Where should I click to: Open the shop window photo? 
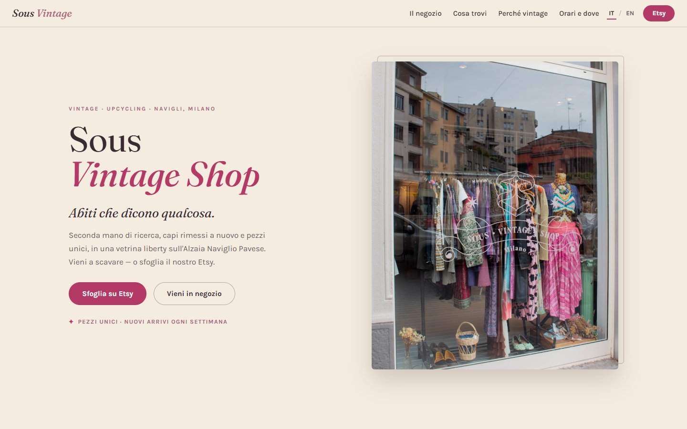click(495, 215)
